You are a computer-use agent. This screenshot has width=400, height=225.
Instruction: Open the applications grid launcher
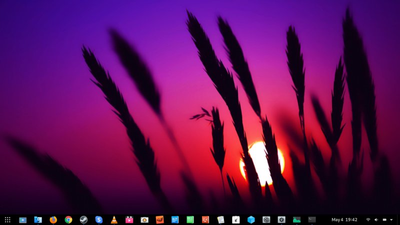(7, 219)
